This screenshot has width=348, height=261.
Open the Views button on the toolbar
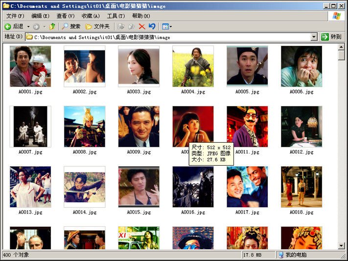coord(167,27)
